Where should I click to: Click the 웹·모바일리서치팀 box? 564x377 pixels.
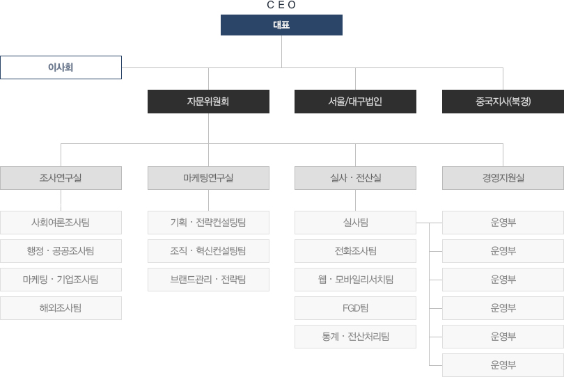pos(355,279)
